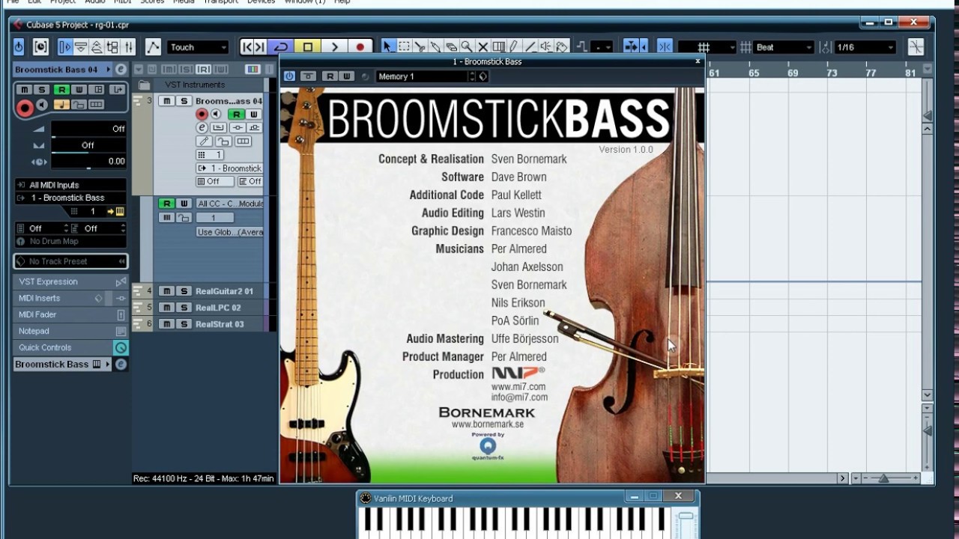
Task: Click the www.bornemark.se link
Action: (488, 424)
